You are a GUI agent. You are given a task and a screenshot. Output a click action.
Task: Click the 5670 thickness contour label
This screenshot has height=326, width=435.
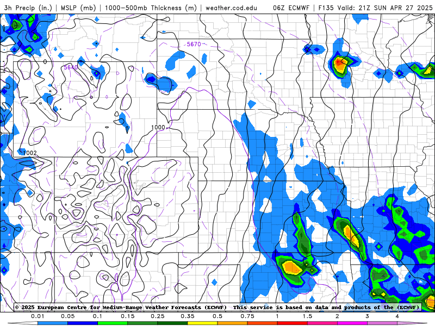pyautogui.click(x=194, y=44)
